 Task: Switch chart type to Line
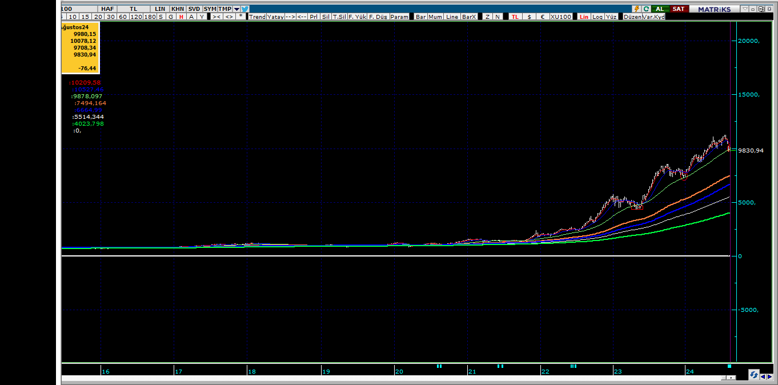point(452,17)
